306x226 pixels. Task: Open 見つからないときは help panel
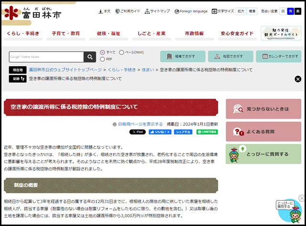[263, 109]
